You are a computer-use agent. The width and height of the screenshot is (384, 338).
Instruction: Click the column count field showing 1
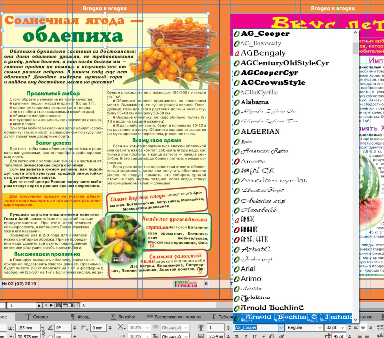tap(216, 328)
